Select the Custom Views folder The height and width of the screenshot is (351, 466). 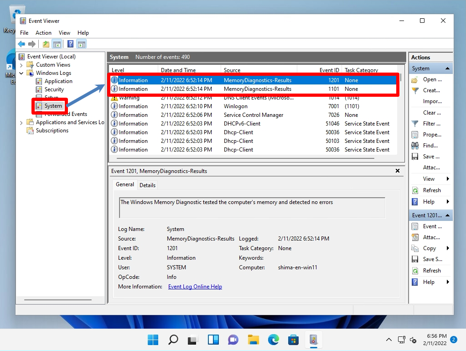tap(53, 65)
